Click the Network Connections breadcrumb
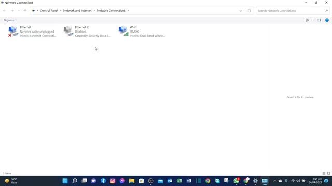This screenshot has width=332, height=186. coord(111,11)
